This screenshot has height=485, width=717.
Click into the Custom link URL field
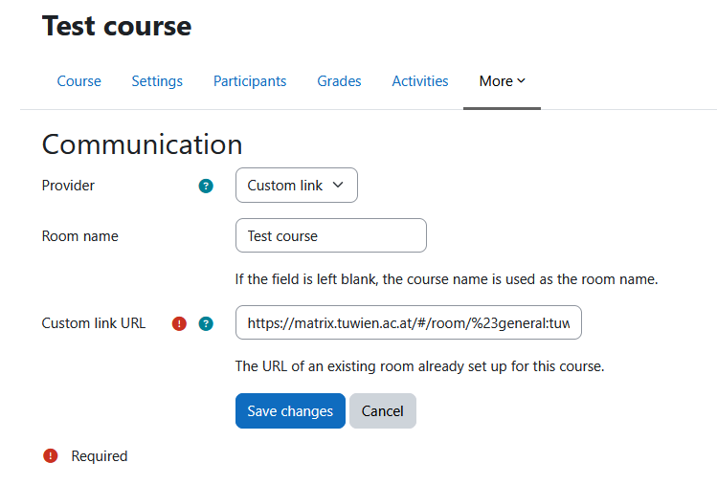point(408,323)
